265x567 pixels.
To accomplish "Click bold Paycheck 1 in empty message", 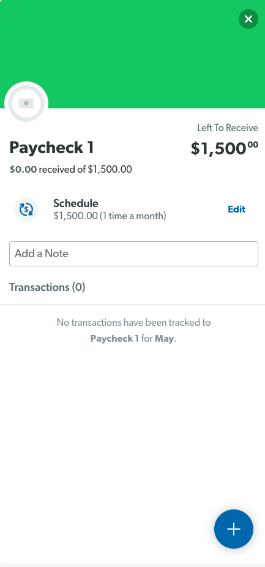I will [x=114, y=339].
